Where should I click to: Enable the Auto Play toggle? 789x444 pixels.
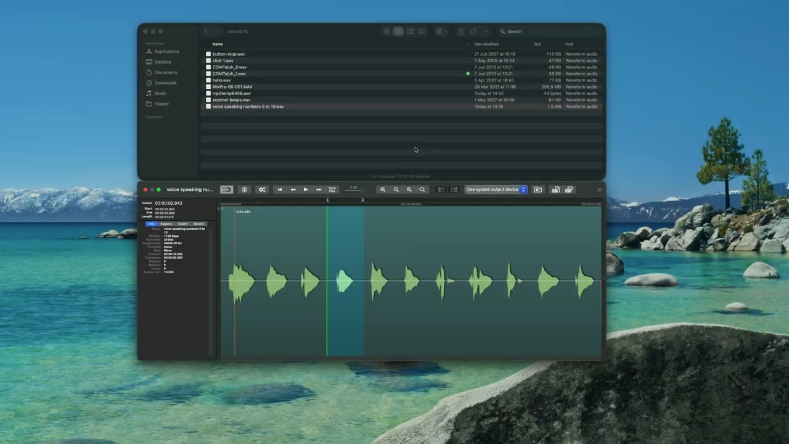point(332,189)
